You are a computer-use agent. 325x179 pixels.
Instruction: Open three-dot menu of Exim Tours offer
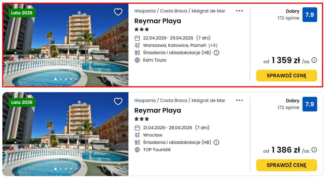point(239,11)
